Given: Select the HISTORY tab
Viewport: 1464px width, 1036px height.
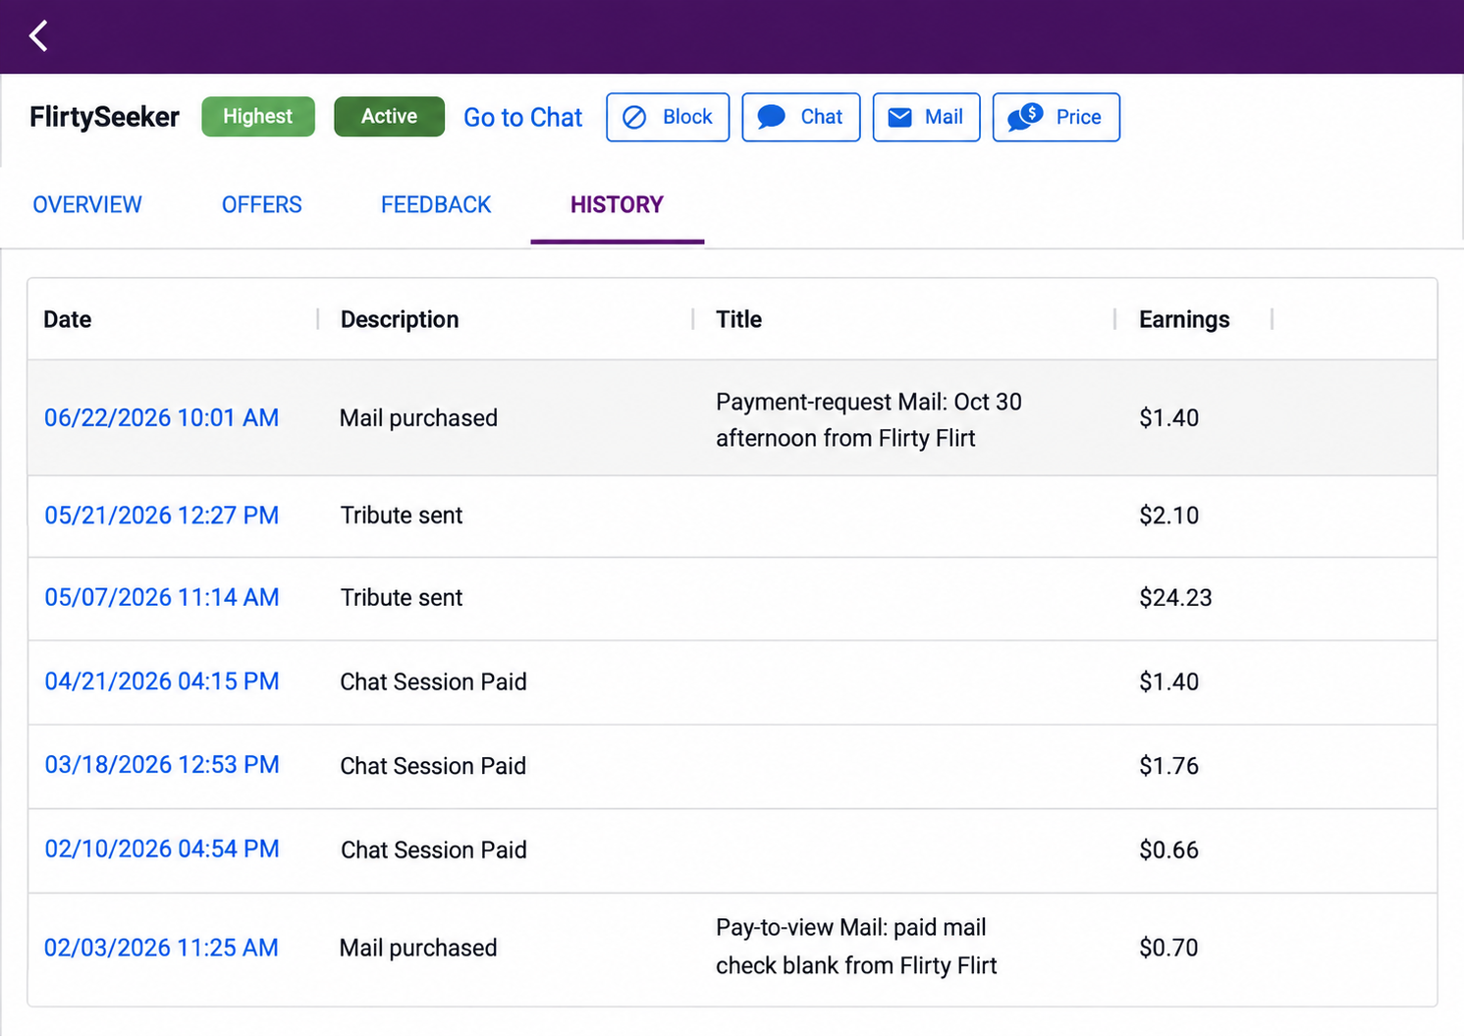Looking at the screenshot, I should click(617, 204).
